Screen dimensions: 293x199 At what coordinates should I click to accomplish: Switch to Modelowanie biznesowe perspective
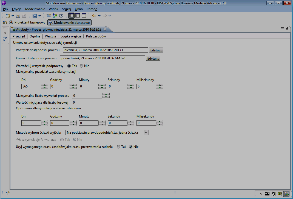pos(70,22)
